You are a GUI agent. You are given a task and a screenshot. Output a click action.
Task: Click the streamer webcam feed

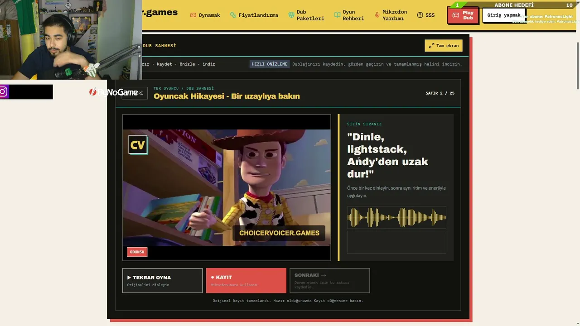tap(71, 40)
